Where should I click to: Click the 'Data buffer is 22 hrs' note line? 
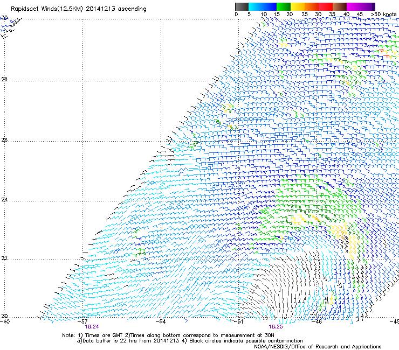[190, 341]
